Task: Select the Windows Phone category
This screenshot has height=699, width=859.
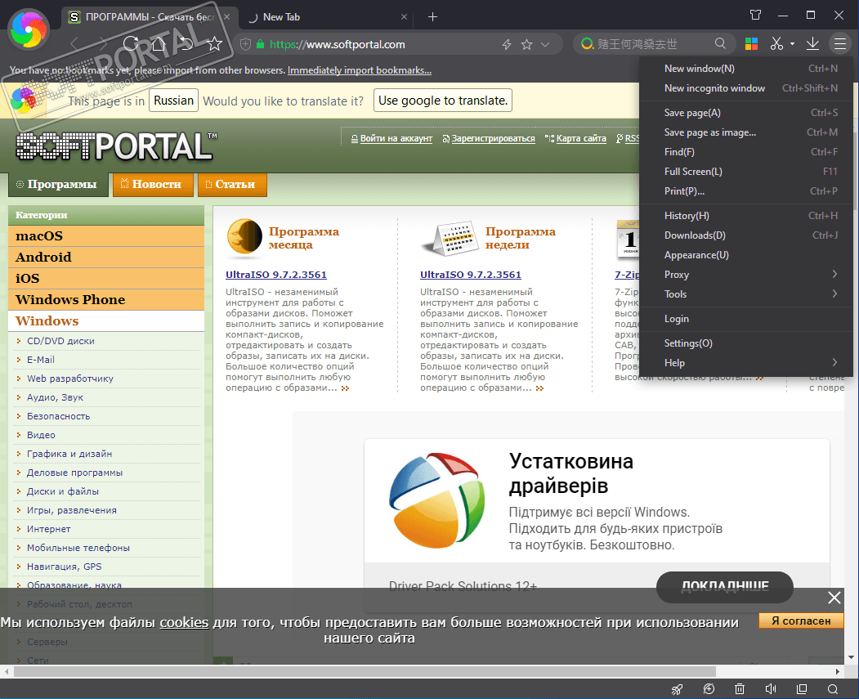Action: pos(106,300)
